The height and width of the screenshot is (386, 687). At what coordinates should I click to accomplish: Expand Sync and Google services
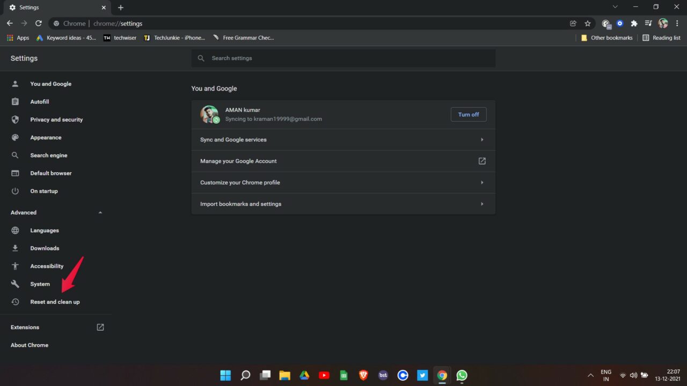tap(343, 140)
